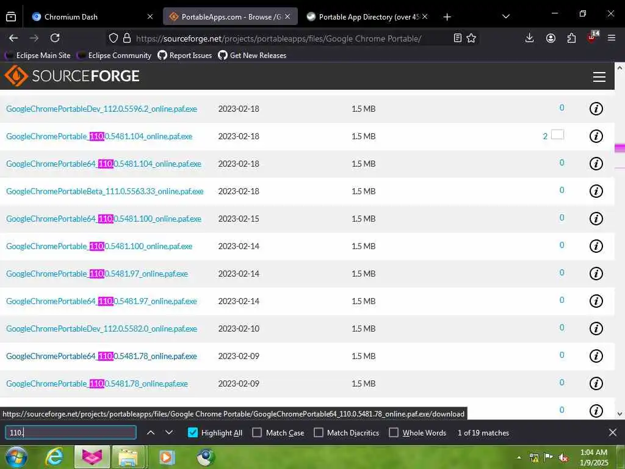
Task: Reload the current page
Action: click(x=55, y=38)
